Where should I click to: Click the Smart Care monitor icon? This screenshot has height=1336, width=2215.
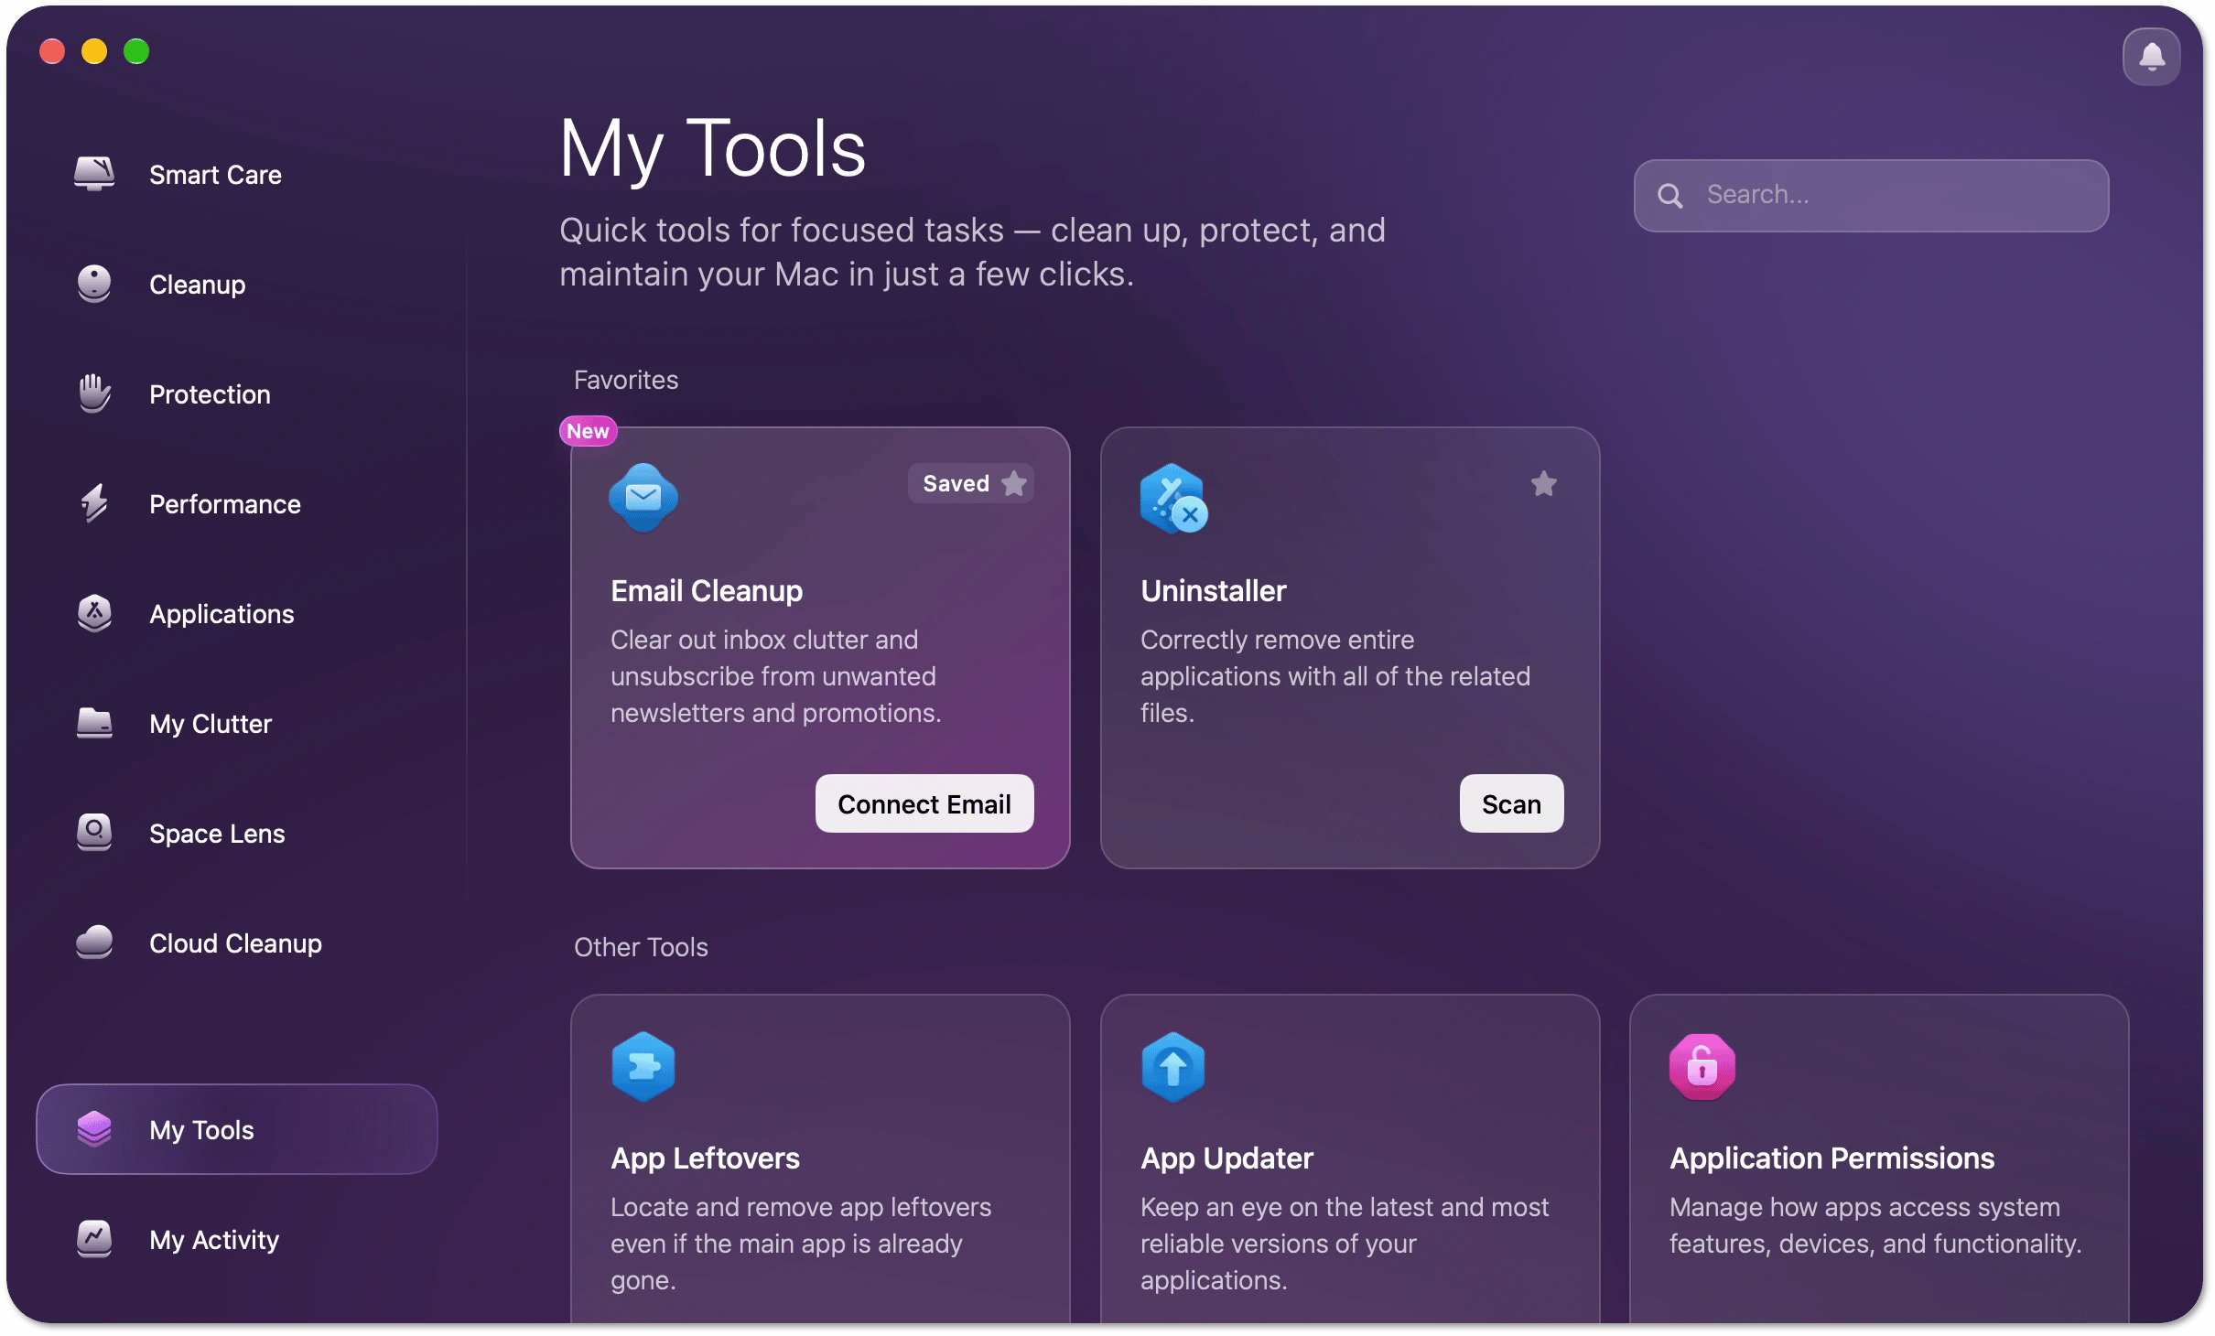(x=94, y=174)
